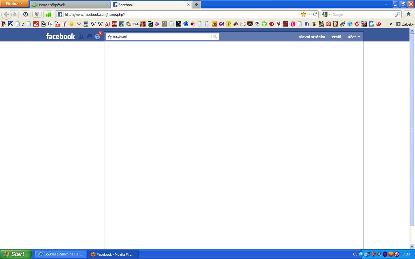The height and width of the screenshot is (259, 415).
Task: Open the history clock toolbar button
Action: tap(26, 14)
